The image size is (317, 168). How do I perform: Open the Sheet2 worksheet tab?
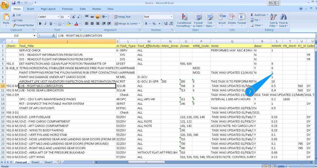[x=35, y=162]
